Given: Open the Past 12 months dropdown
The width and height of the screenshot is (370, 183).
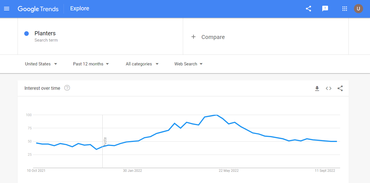Looking at the screenshot, I should coord(91,64).
